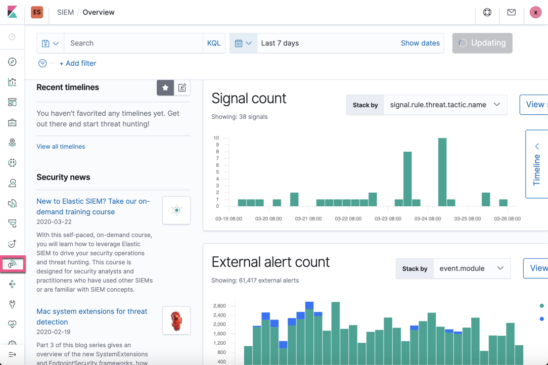Show last updated timelines edit button
This screenshot has height=365, width=548.
(182, 87)
